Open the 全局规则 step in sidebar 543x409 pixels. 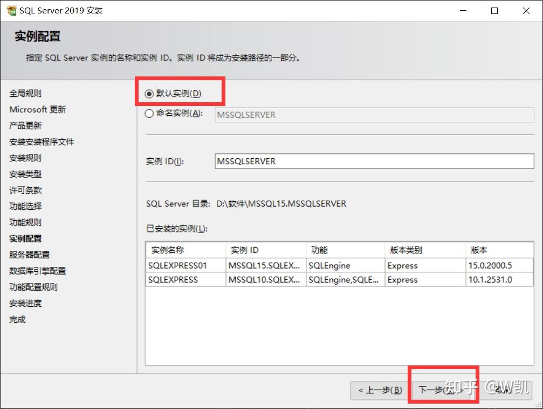25,93
